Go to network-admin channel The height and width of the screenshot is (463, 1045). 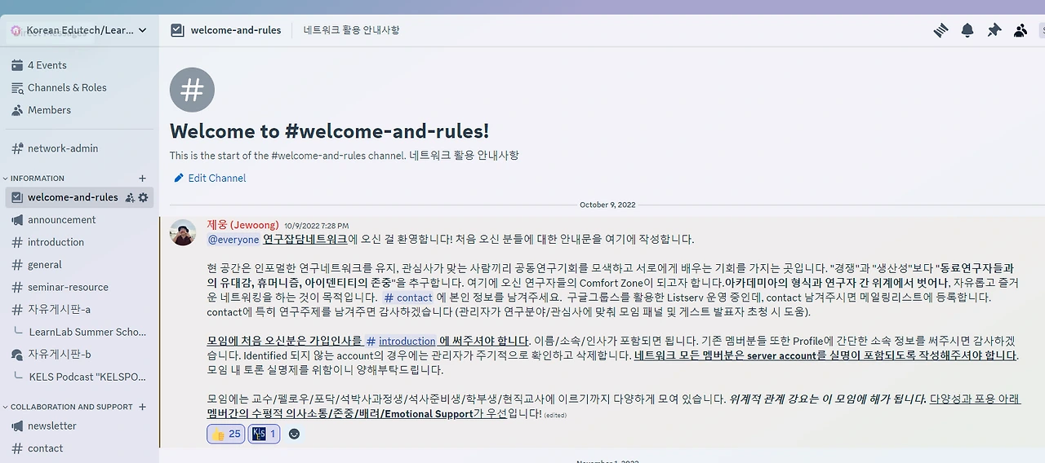[79, 148]
